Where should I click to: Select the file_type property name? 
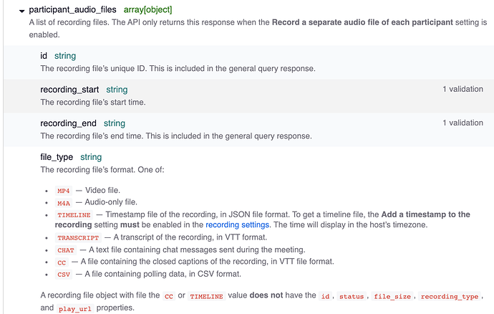[57, 157]
